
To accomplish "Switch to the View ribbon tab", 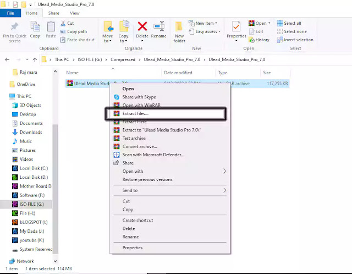I will coord(75,13).
